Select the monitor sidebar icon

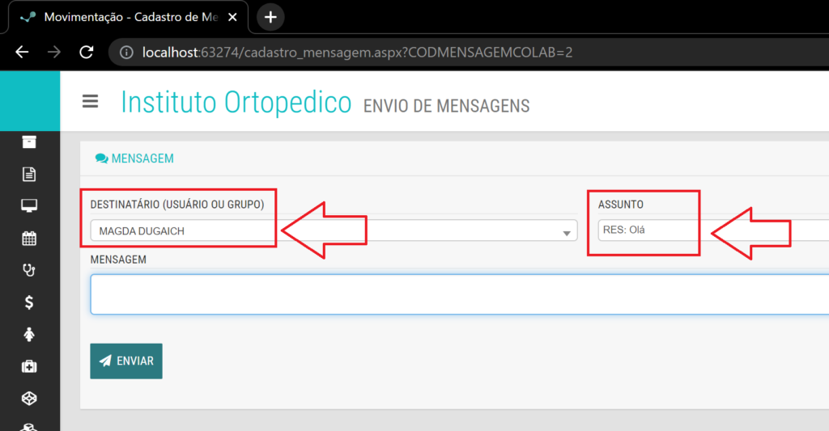coord(29,206)
